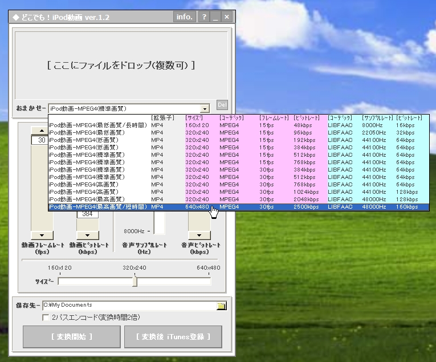Image resolution: width=436 pixels, height=362 pixels.
Task: Click the おまかせ combo box text field
Action: tap(124, 109)
